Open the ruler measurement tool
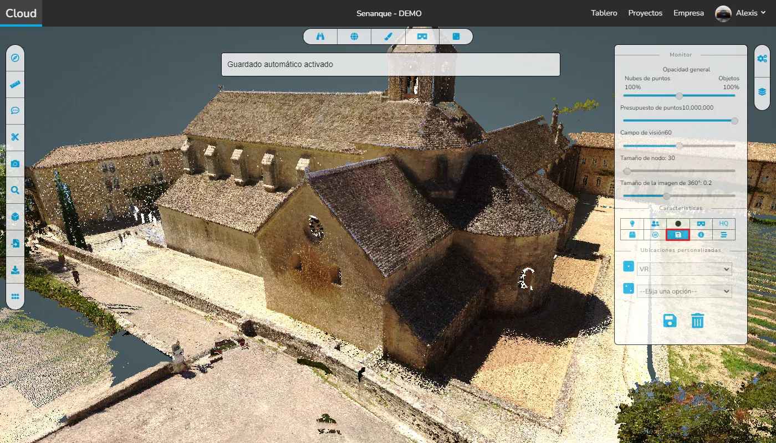776x443 pixels. (15, 84)
